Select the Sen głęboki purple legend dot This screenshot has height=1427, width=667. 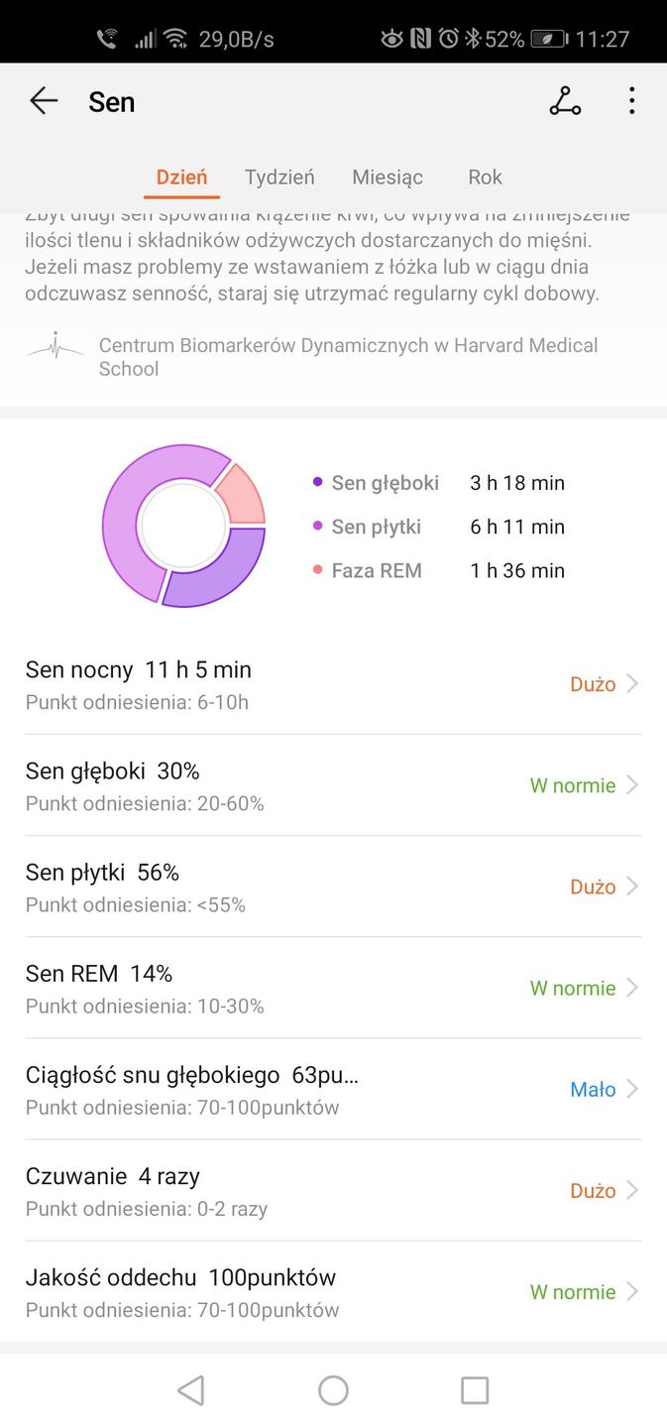coord(316,483)
